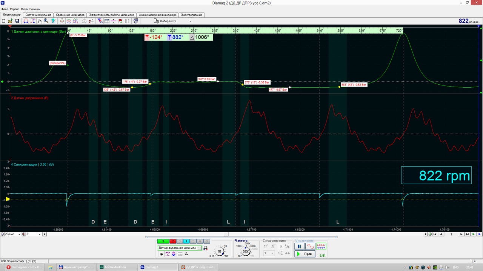Switch to the Сравнение цилиндров tab
This screenshot has height=271, width=483.
click(70, 15)
